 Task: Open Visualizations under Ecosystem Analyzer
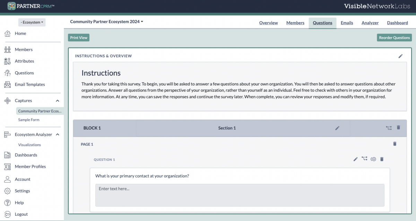pos(29,145)
